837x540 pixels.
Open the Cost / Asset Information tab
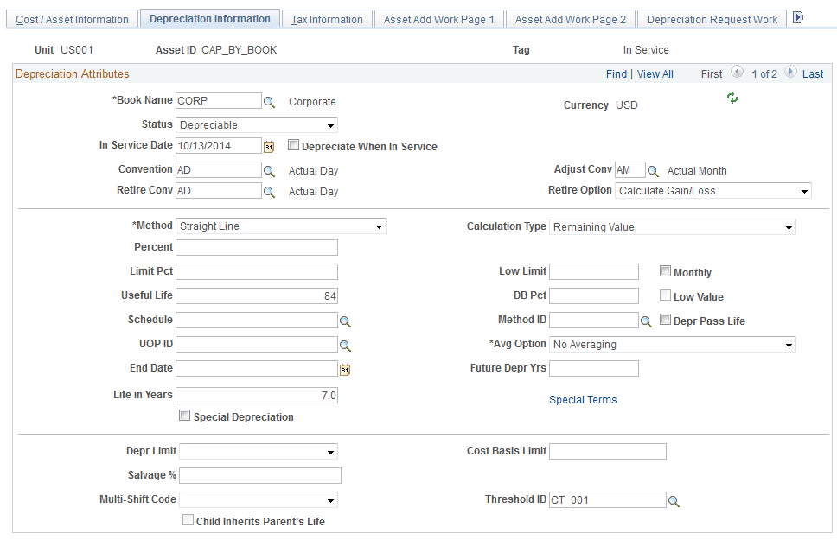tap(72, 17)
